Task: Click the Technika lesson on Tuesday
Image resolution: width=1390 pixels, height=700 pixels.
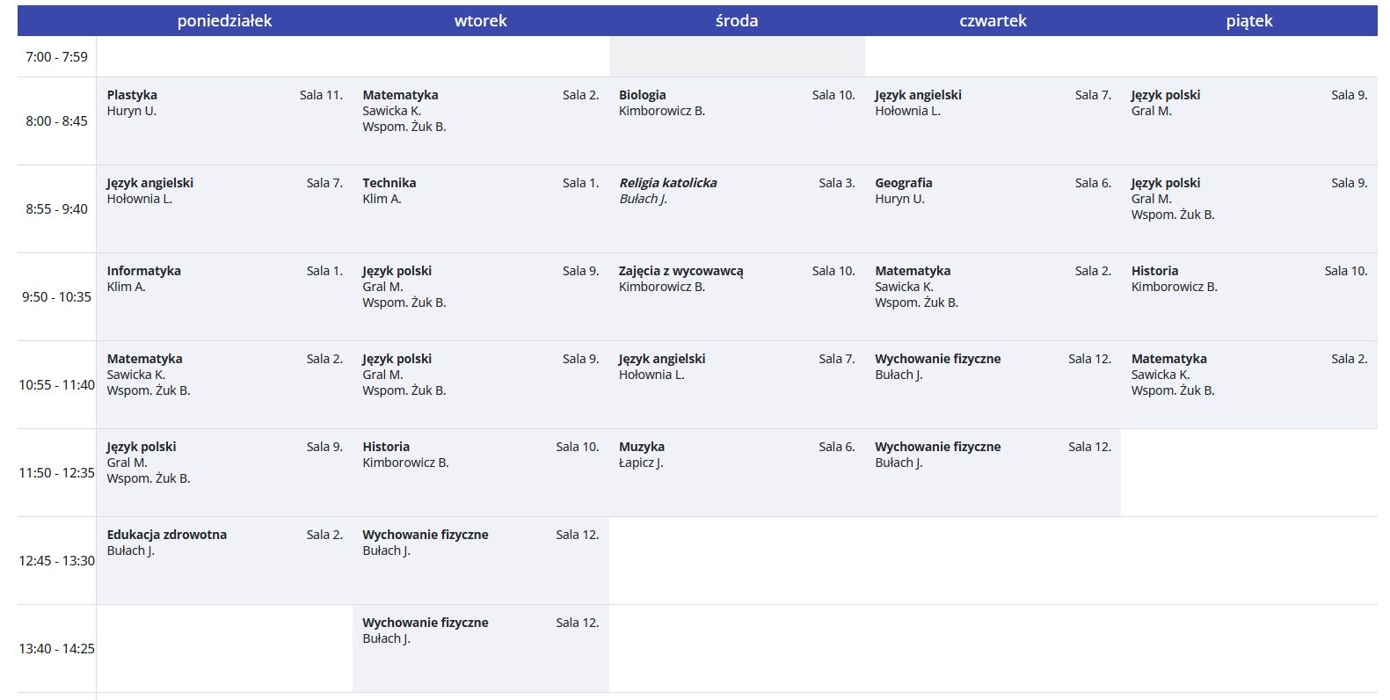Action: [x=389, y=183]
